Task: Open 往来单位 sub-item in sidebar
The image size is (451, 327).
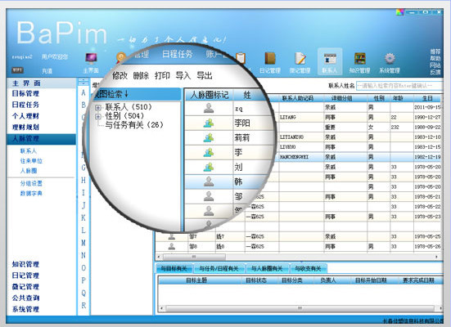Action: point(31,160)
